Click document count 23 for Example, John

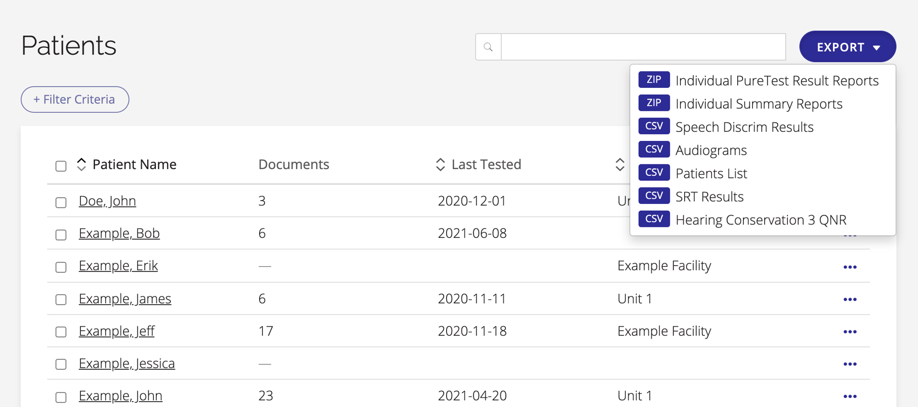pos(266,396)
